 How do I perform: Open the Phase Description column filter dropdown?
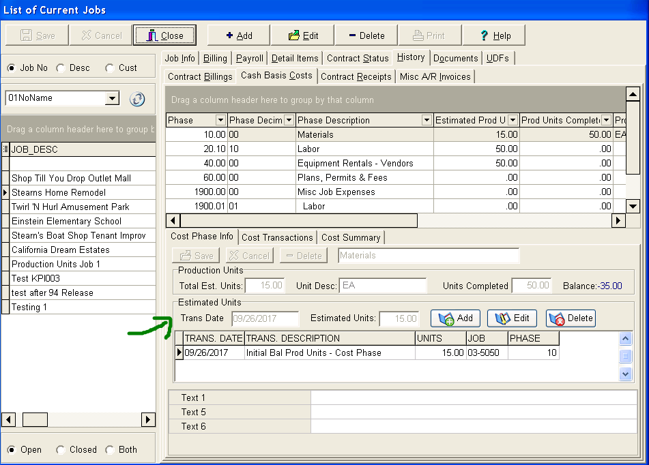[427, 121]
